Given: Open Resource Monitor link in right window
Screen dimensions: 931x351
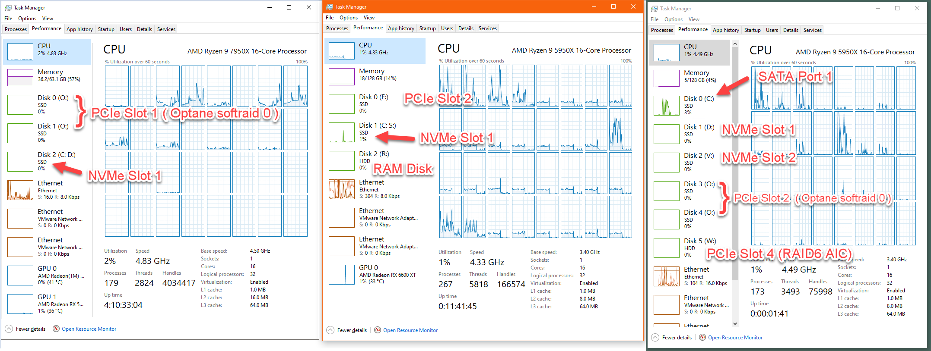Looking at the screenshot, I should [x=735, y=338].
